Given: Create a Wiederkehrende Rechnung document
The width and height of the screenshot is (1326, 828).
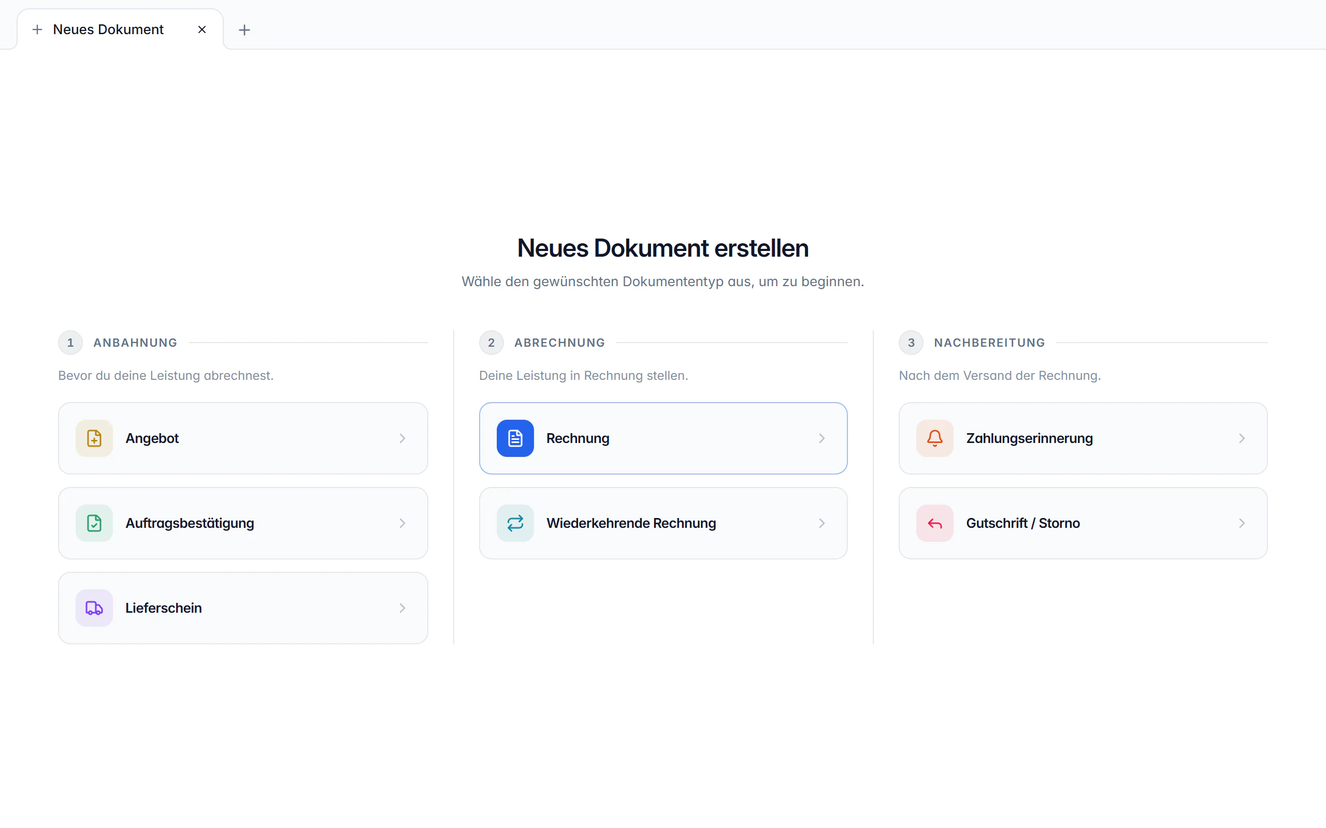Looking at the screenshot, I should pyautogui.click(x=663, y=523).
